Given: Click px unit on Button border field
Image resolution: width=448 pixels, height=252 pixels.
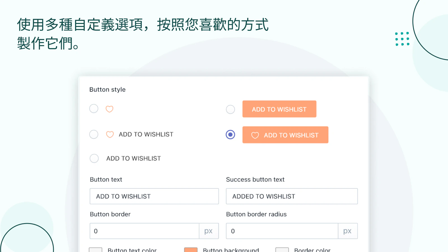Looking at the screenshot, I should [x=209, y=231].
